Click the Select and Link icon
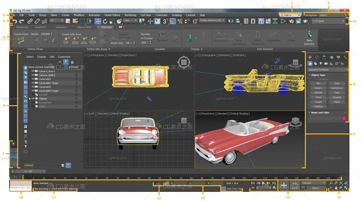Screen dimensions: 362x202 (x=30, y=21)
